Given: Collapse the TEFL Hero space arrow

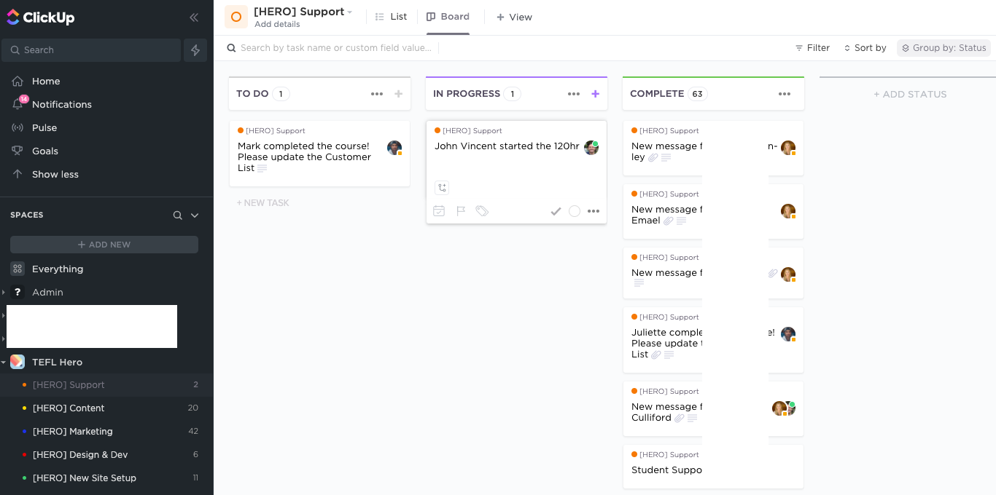Looking at the screenshot, I should click(4, 363).
